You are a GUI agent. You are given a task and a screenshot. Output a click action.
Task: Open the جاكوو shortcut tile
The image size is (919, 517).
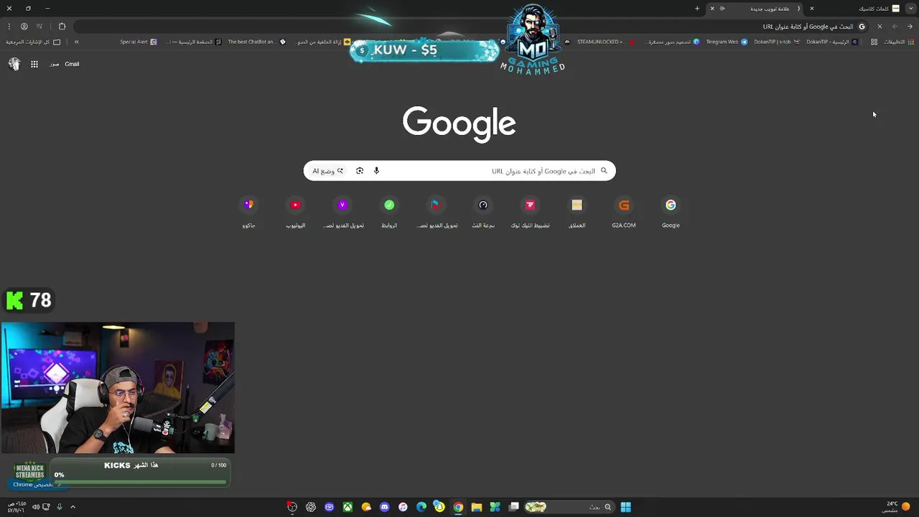click(248, 213)
